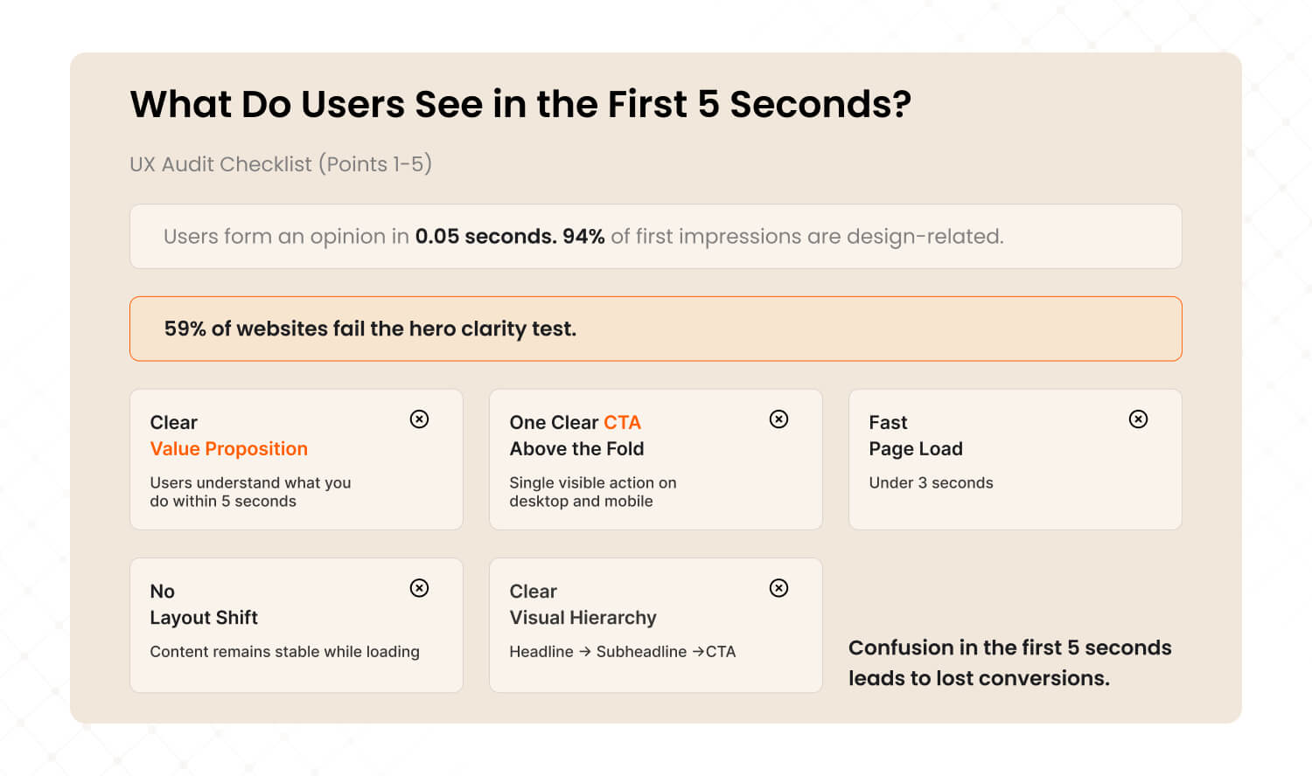The height and width of the screenshot is (776, 1312).
Task: Click the 59% hero clarity test banner
Action: coord(655,329)
